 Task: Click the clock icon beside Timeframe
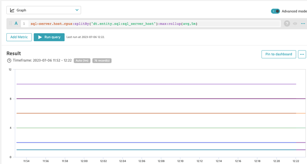coord(9,60)
